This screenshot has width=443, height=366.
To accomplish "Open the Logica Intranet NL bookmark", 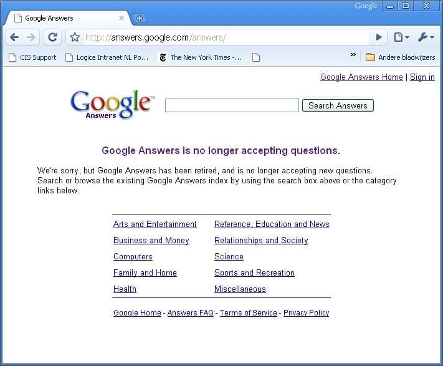I will coord(107,57).
